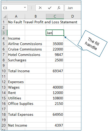Select the 'Rent' cell
Screen dimensions: 109x131
16,93
